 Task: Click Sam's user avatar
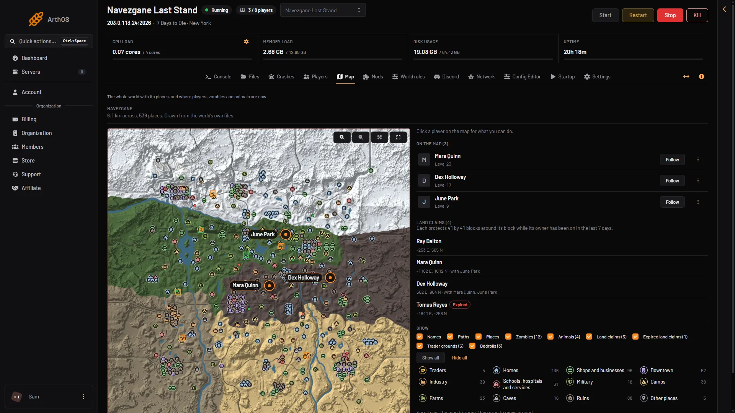pyautogui.click(x=17, y=397)
